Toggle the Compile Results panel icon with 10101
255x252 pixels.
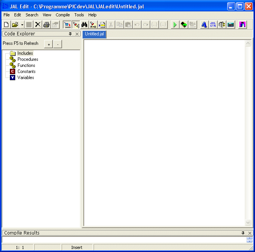click(67, 25)
